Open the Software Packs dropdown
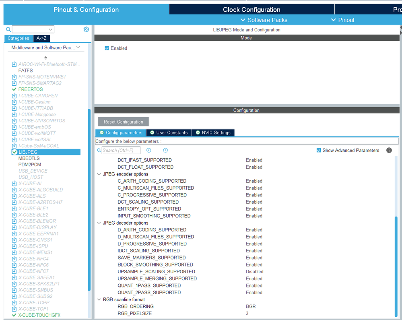The image size is (402, 320). pos(264,20)
